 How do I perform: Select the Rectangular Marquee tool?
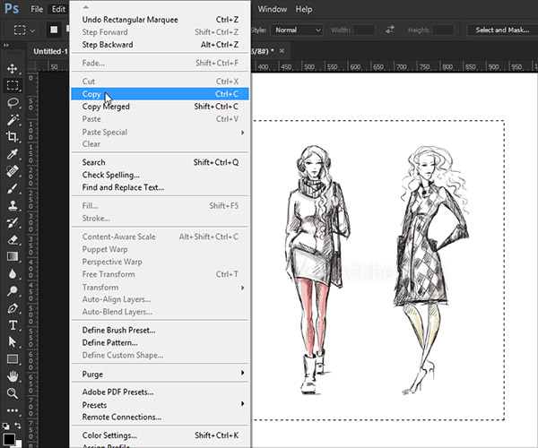pos(13,86)
